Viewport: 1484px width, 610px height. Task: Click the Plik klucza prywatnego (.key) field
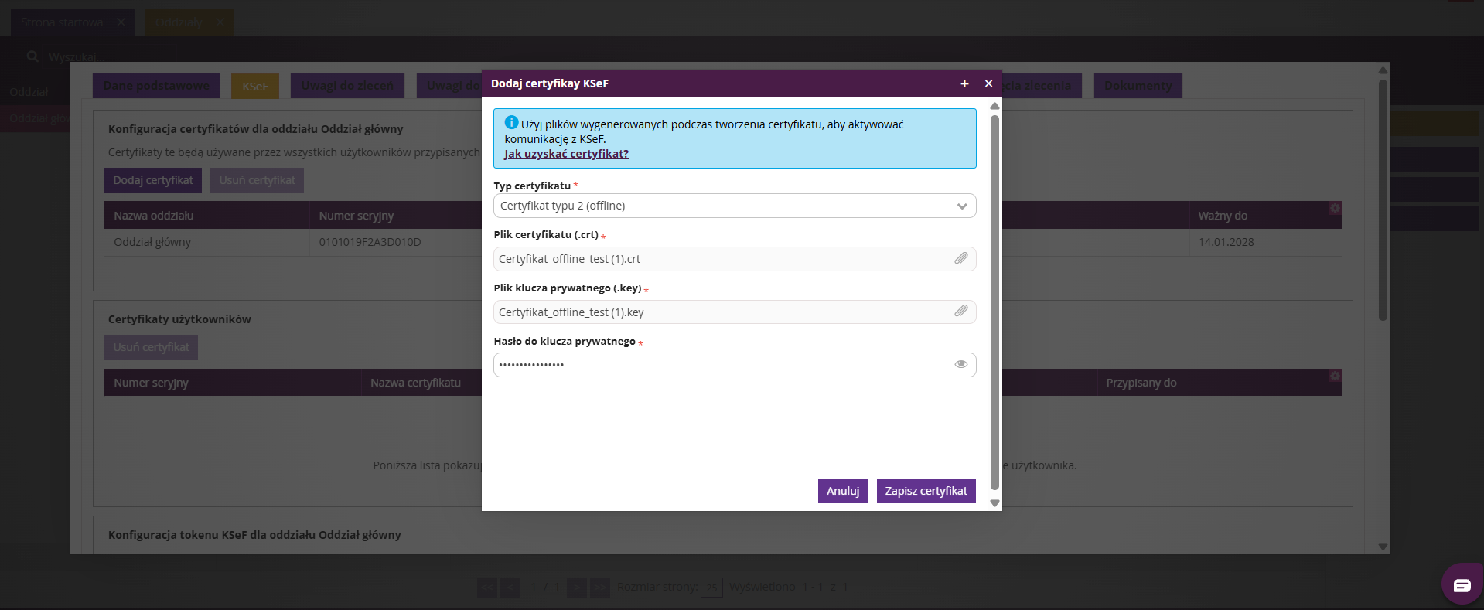coord(735,312)
